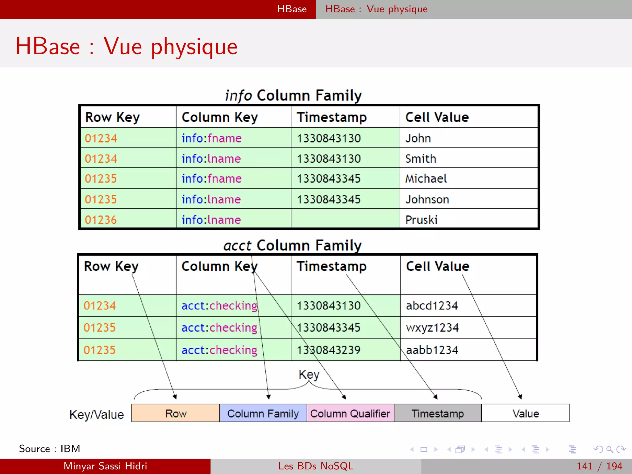The width and height of the screenshot is (632, 474).
Task: Click the author name Minyar Sassi Hidri
Action: click(x=105, y=466)
